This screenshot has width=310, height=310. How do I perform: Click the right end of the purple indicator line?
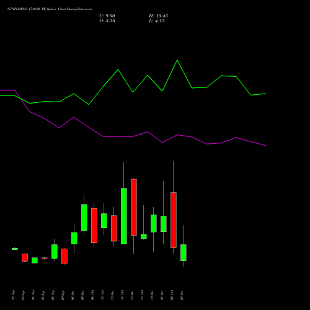[x=265, y=146]
